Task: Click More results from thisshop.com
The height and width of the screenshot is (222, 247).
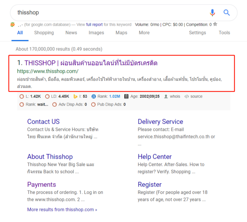Action: [62, 210]
